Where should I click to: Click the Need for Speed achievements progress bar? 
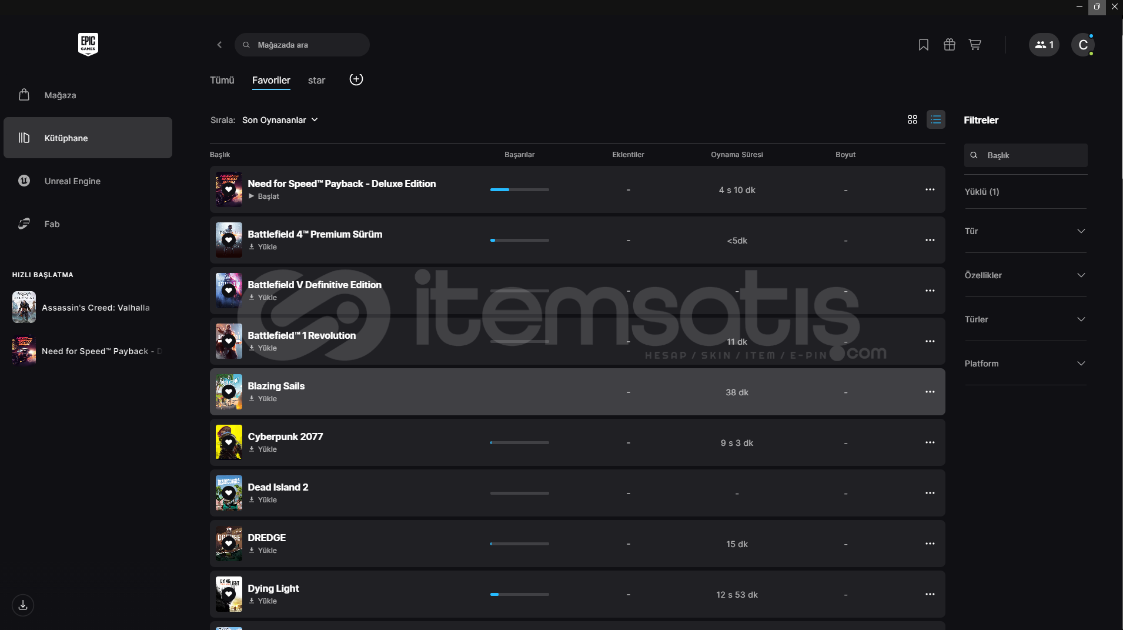pos(519,189)
